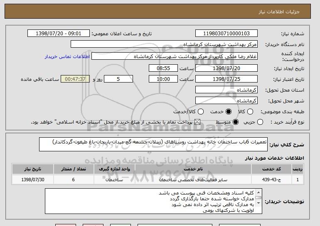Click the ساختمان unit cell
This screenshot has height=226, width=320.
coord(114,180)
